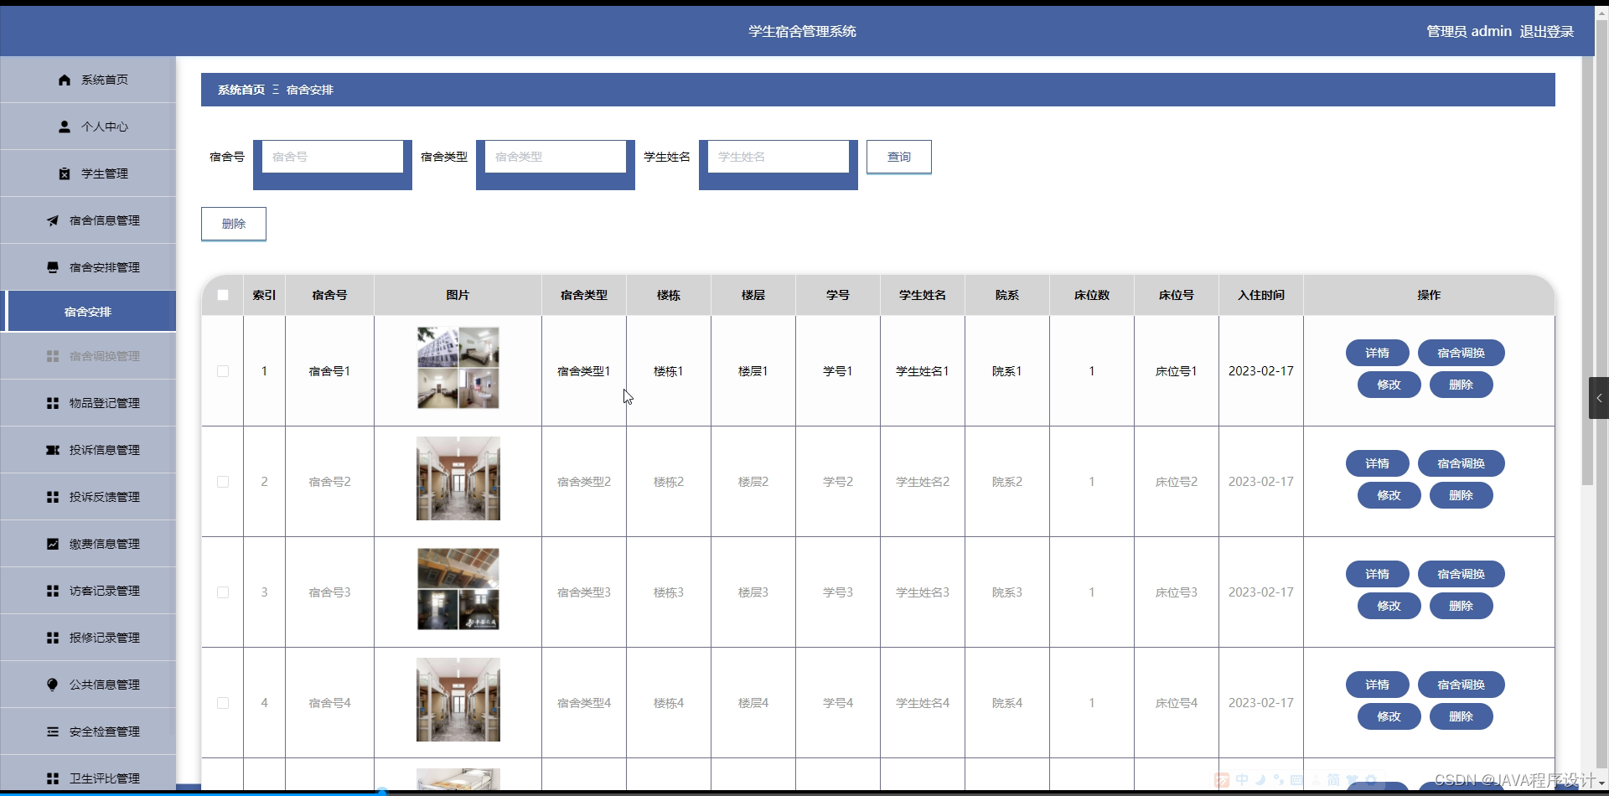Click the chart icon beside 缴费信息管理
Image resolution: width=1609 pixels, height=796 pixels.
[53, 545]
